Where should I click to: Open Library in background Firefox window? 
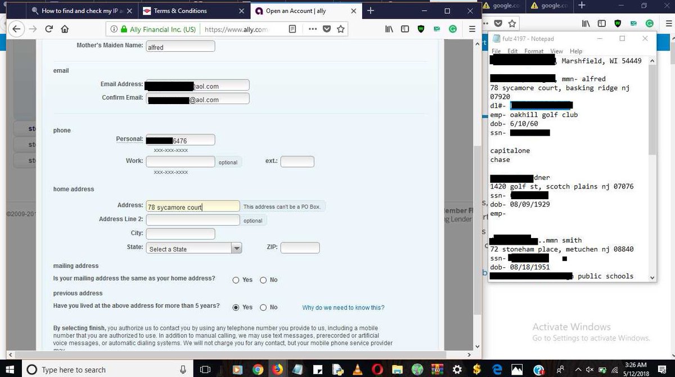(x=586, y=24)
